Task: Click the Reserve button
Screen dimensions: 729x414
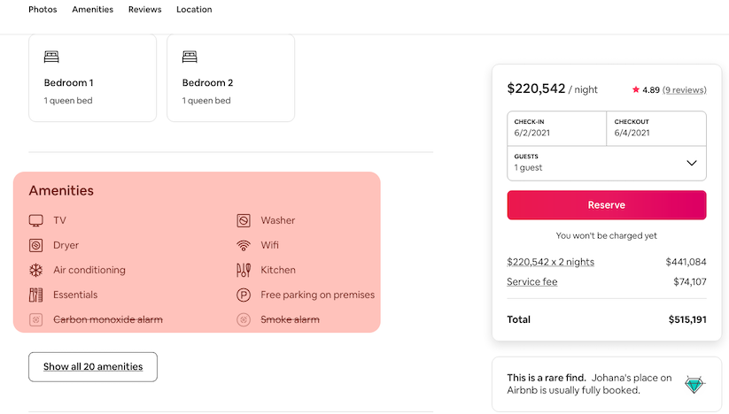Action: [x=607, y=204]
